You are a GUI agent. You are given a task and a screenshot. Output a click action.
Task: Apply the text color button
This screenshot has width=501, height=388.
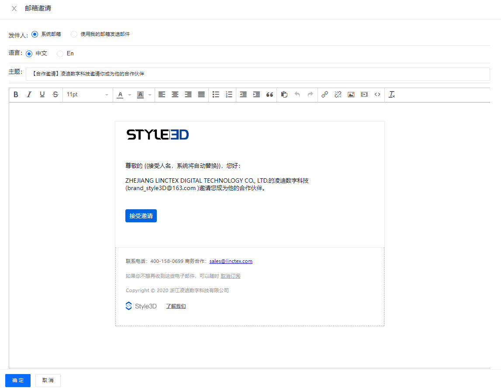click(x=120, y=95)
